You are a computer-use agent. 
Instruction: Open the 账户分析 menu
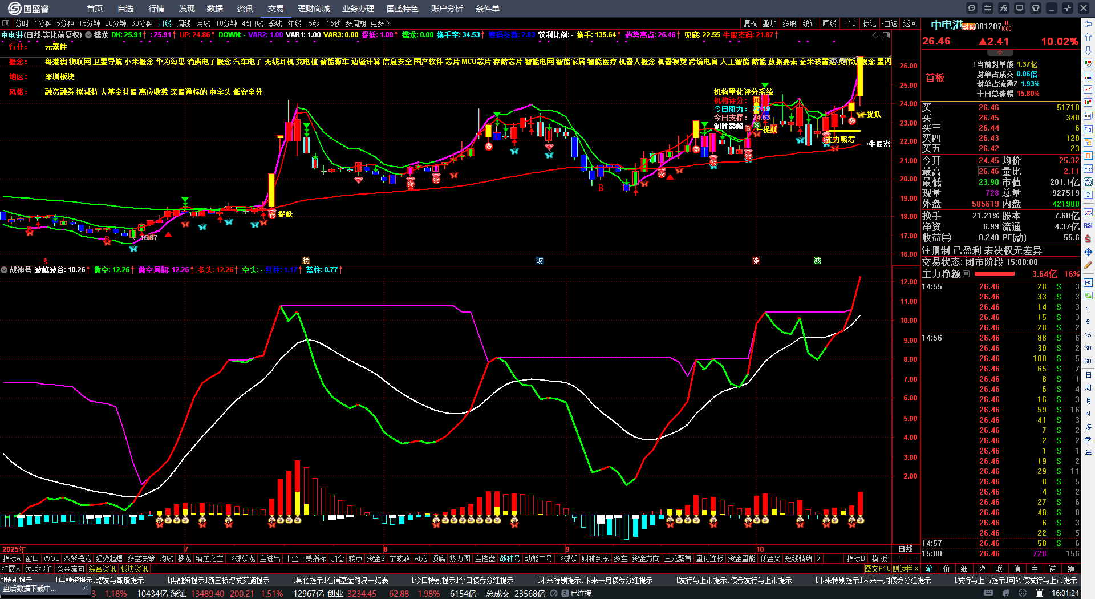click(x=447, y=9)
